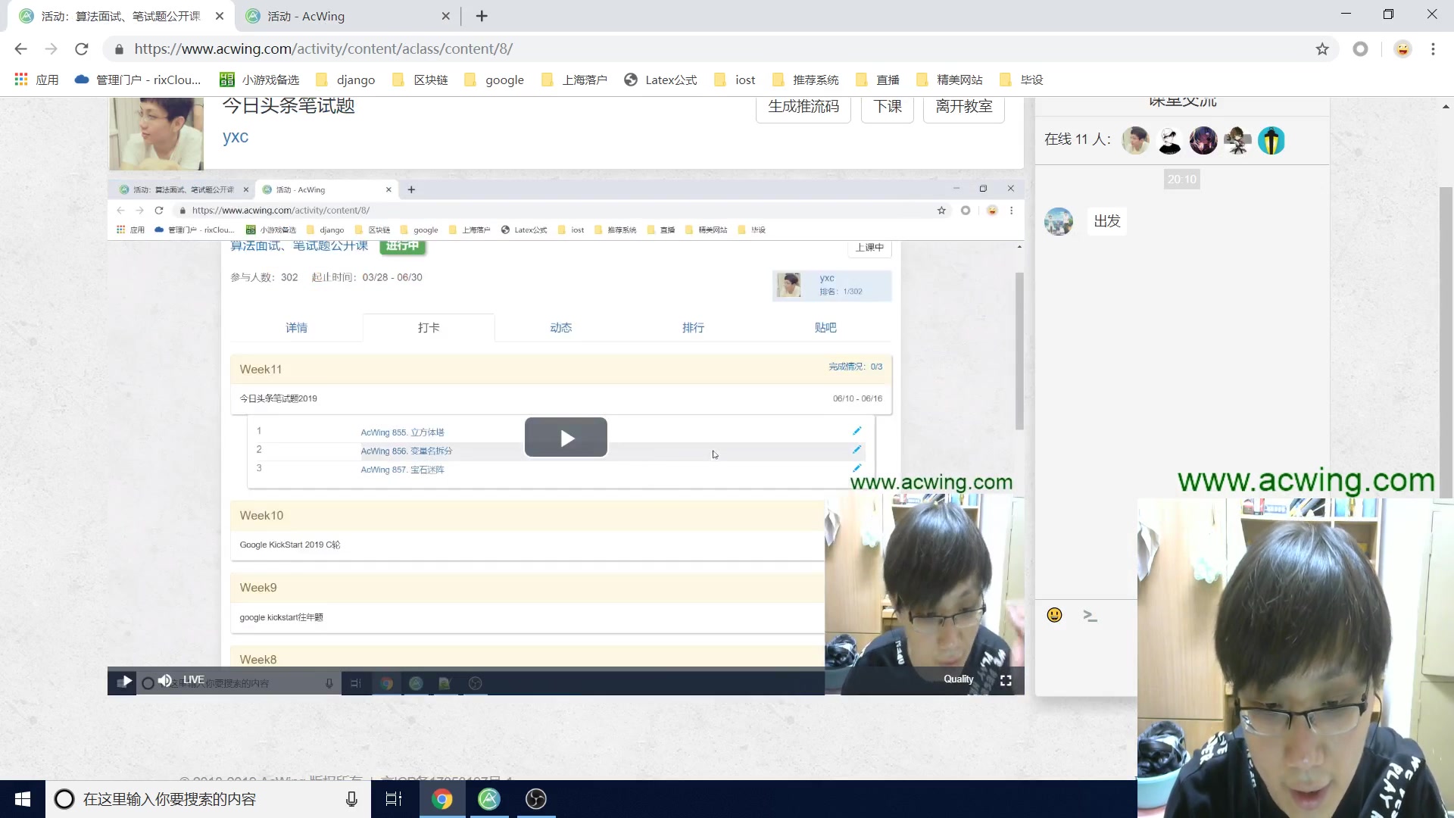Image resolution: width=1454 pixels, height=818 pixels.
Task: Switch to the '活动 - AcWing' tab
Action: tap(348, 16)
